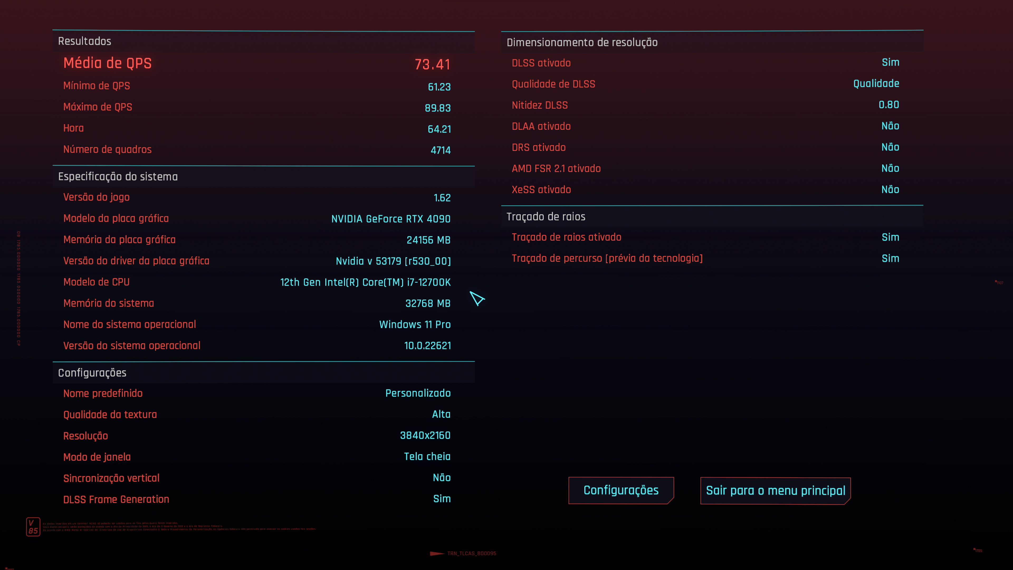Image resolution: width=1013 pixels, height=570 pixels.
Task: Click Sair para o menu principal button
Action: click(x=775, y=491)
